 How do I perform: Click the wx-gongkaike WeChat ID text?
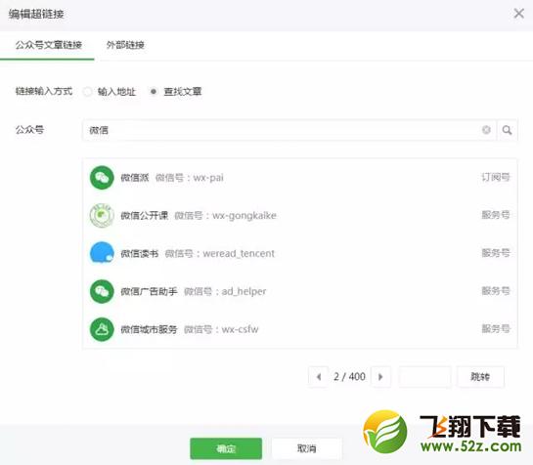point(244,216)
